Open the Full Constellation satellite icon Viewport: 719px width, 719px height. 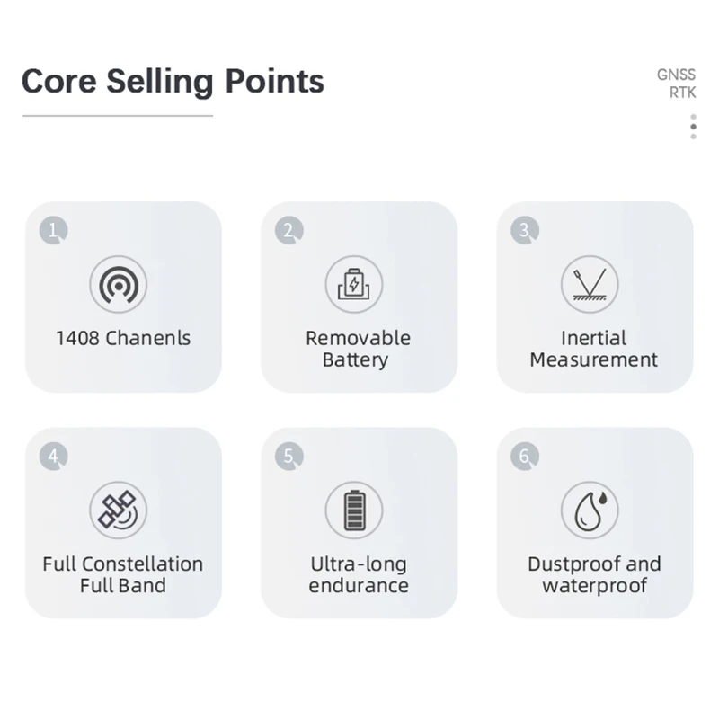[x=119, y=510]
